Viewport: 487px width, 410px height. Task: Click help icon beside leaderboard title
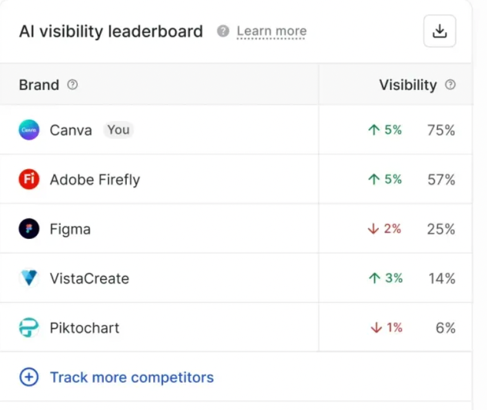pos(222,31)
